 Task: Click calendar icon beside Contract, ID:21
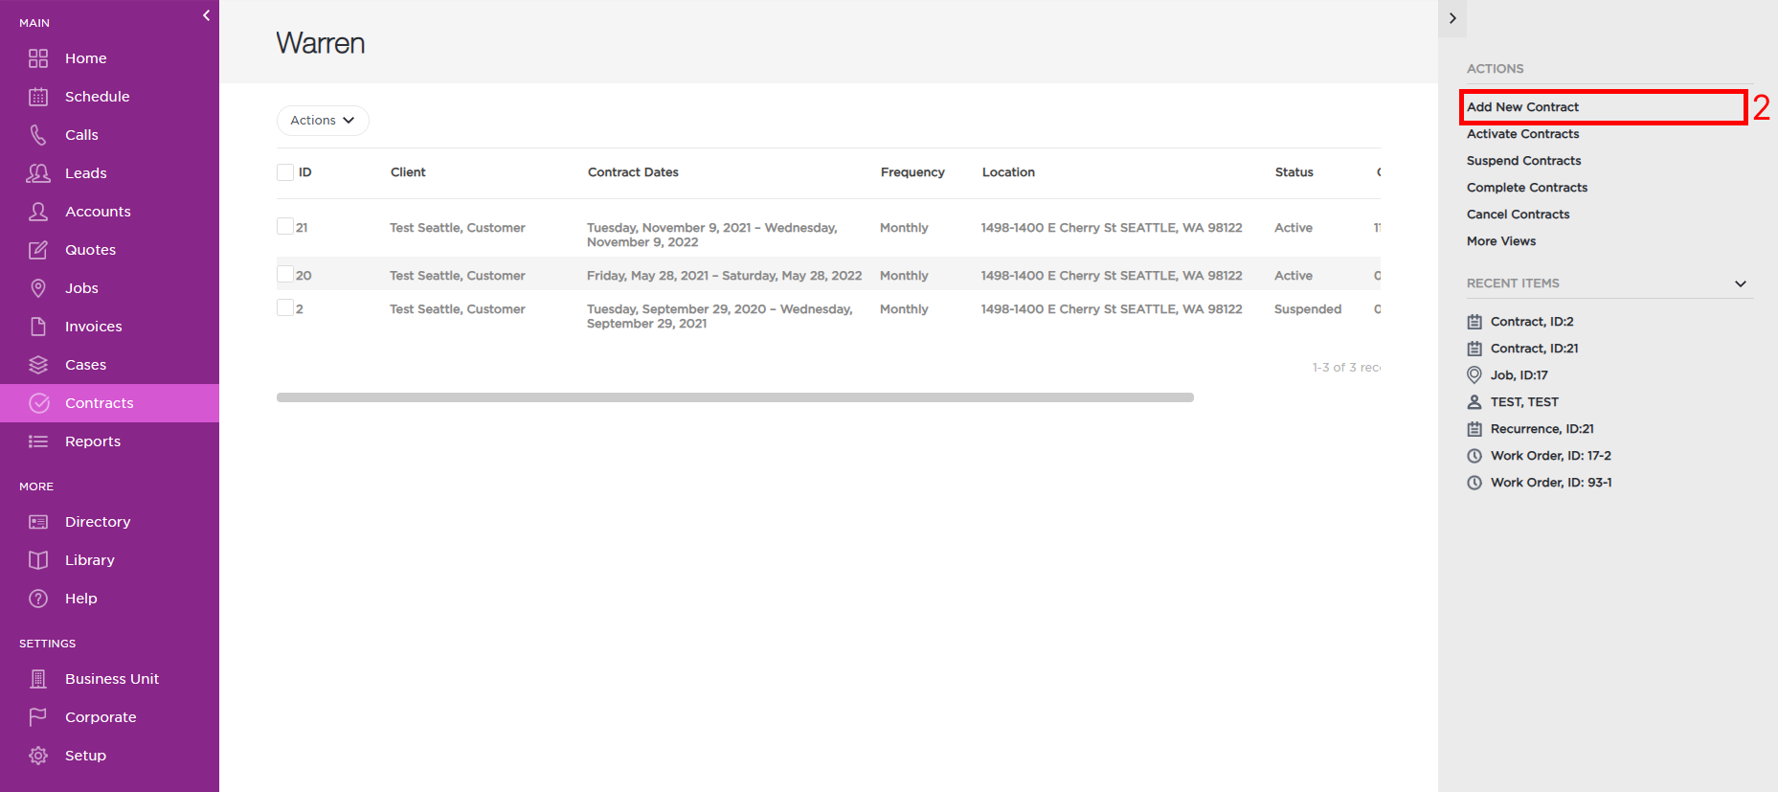[x=1474, y=349]
